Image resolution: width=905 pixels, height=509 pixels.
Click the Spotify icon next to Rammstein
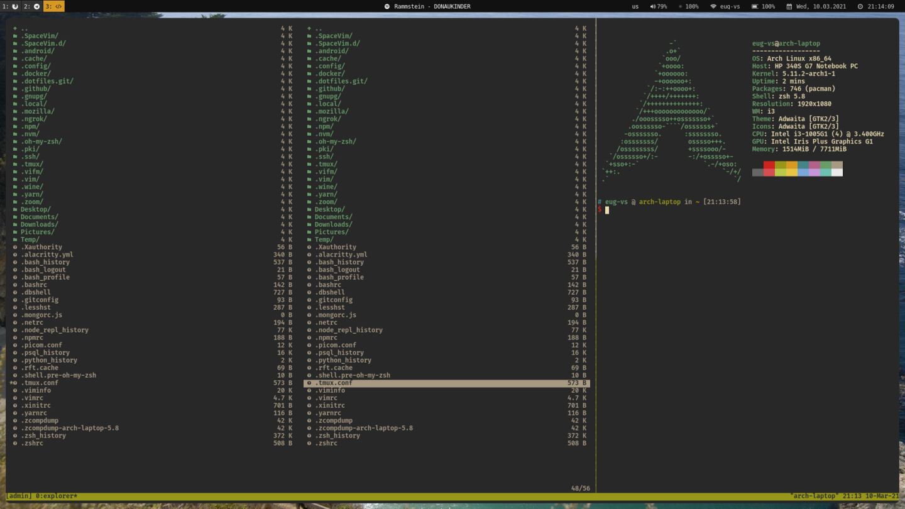(x=388, y=6)
